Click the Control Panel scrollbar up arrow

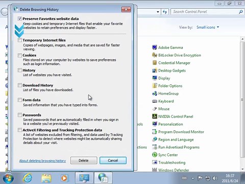click(242, 39)
